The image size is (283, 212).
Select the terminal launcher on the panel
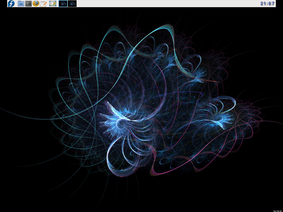[x=28, y=4]
